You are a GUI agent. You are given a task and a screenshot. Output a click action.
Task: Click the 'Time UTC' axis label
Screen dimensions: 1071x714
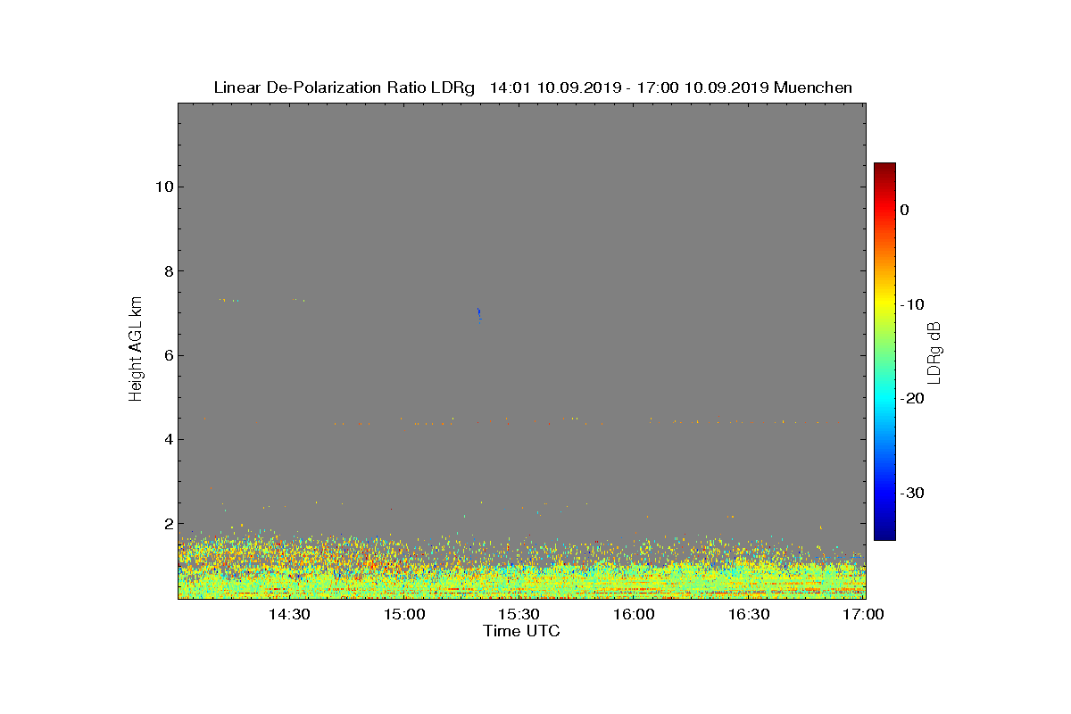click(x=521, y=631)
